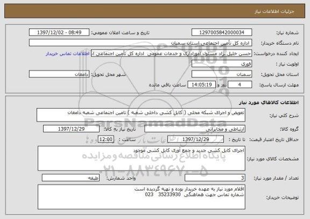Click the header title جزئیات اطلاعات نیاز
The height and width of the screenshot is (219, 310).
click(x=274, y=11)
